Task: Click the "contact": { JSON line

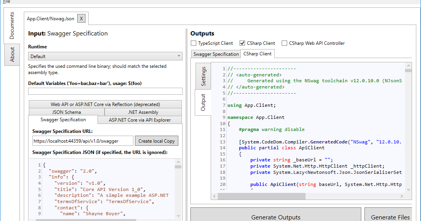Action: tap(71, 208)
